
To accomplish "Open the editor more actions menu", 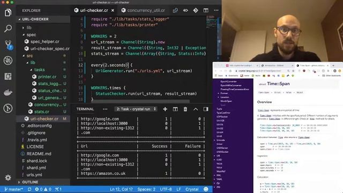I will click(216, 10).
